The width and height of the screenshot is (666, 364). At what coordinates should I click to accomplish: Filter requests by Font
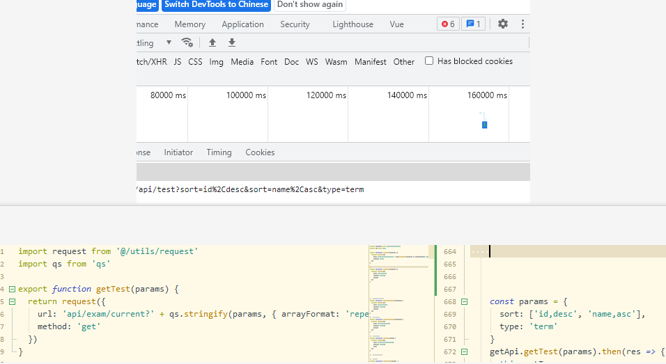point(269,61)
